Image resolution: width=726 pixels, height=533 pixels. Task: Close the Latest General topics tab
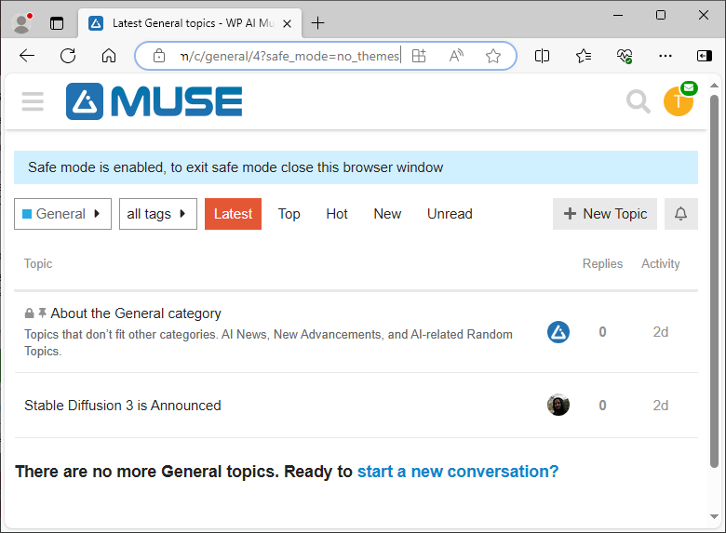[x=287, y=23]
